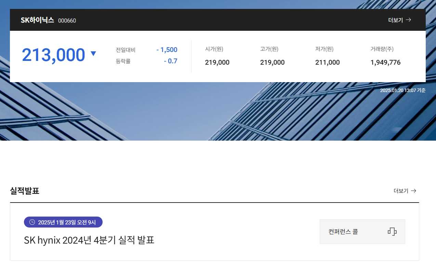Click the high price value under 고가(원)
The width and height of the screenshot is (436, 272).
coord(272,62)
